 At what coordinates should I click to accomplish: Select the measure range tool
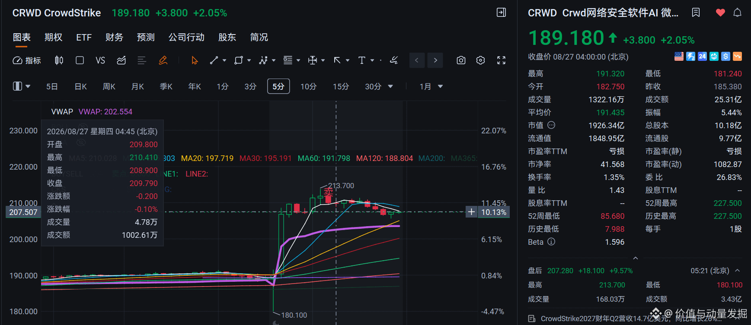[313, 60]
